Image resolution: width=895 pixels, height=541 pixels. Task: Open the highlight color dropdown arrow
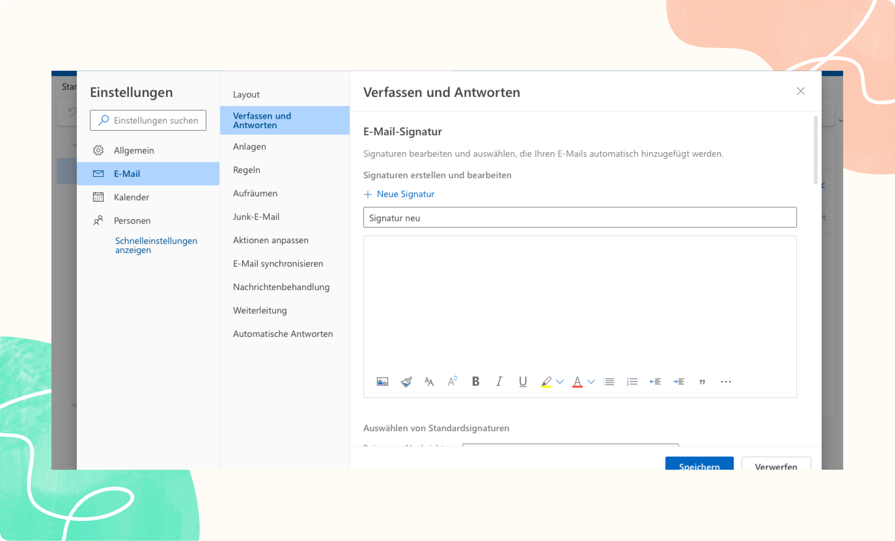coord(560,381)
